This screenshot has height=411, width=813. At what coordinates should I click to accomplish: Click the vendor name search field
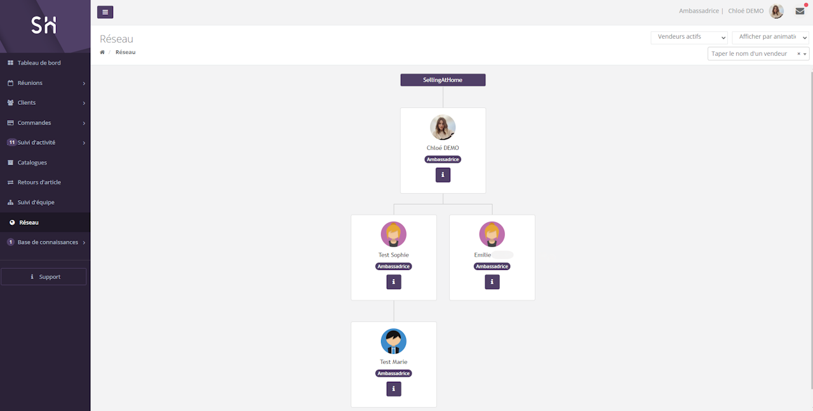pyautogui.click(x=753, y=54)
